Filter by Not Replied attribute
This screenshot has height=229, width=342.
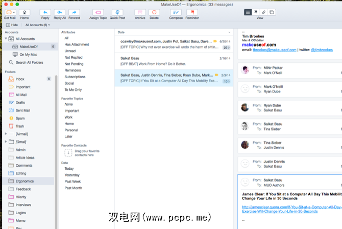[x=74, y=57]
